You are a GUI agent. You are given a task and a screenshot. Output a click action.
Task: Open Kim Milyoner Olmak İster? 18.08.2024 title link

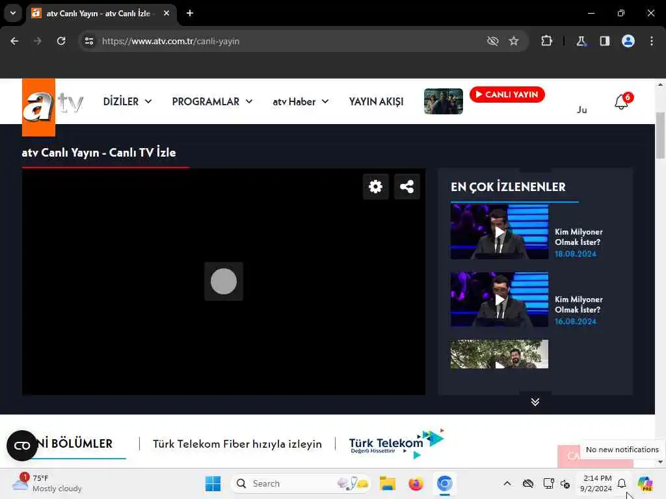[578, 237]
